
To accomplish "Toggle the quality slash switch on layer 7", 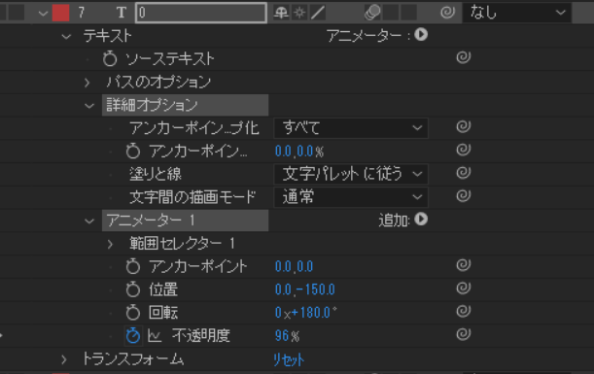I will (x=318, y=13).
